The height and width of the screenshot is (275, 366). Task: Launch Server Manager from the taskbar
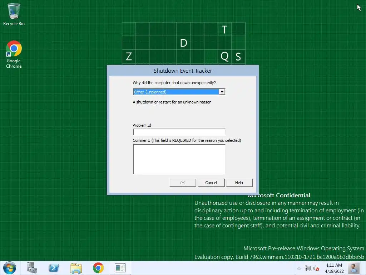(x=32, y=268)
